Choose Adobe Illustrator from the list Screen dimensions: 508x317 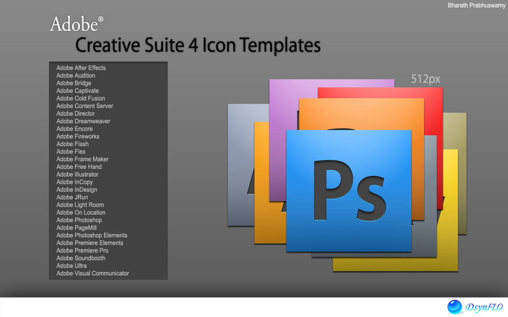[77, 174]
